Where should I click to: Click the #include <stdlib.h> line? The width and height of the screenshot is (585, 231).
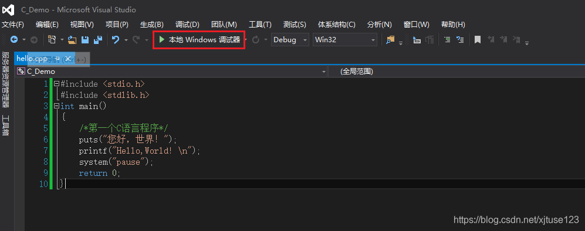[105, 95]
